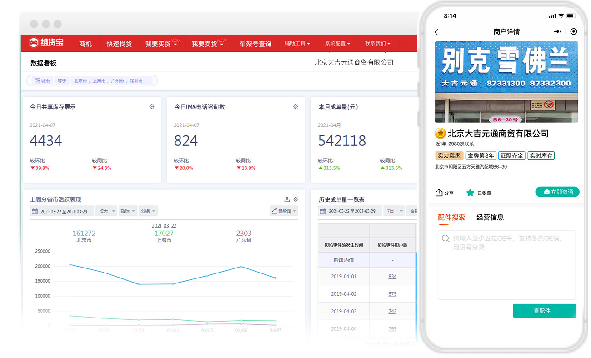
Task: Open the 分组 dropdown
Action: pyautogui.click(x=148, y=211)
